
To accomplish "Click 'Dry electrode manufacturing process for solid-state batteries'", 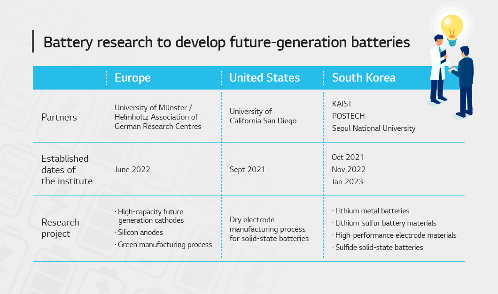I will click(x=269, y=229).
